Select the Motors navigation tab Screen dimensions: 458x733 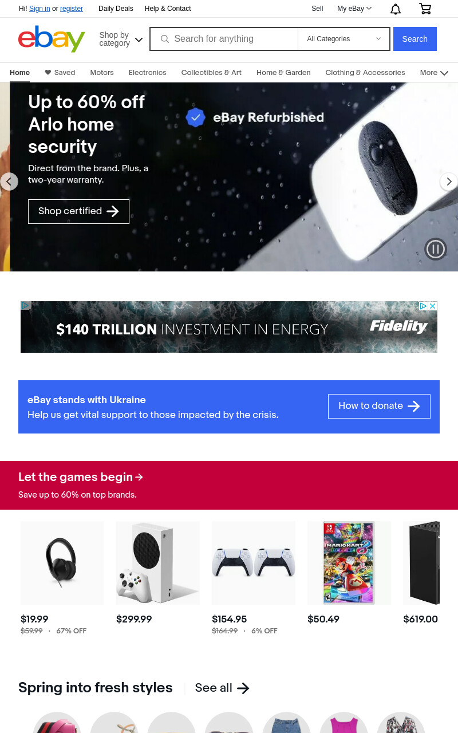click(102, 73)
